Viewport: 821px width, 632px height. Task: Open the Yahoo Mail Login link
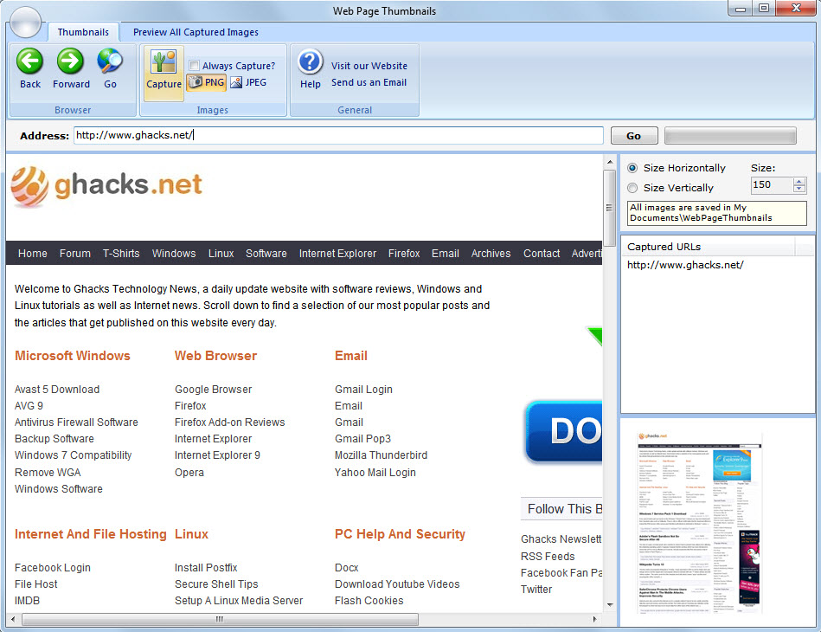[x=375, y=473]
